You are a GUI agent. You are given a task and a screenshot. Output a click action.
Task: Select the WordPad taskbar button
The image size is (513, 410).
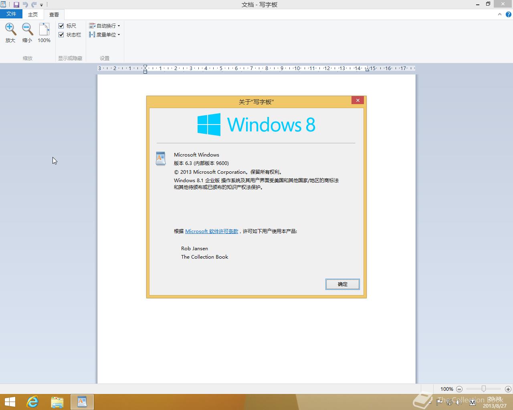(x=82, y=402)
